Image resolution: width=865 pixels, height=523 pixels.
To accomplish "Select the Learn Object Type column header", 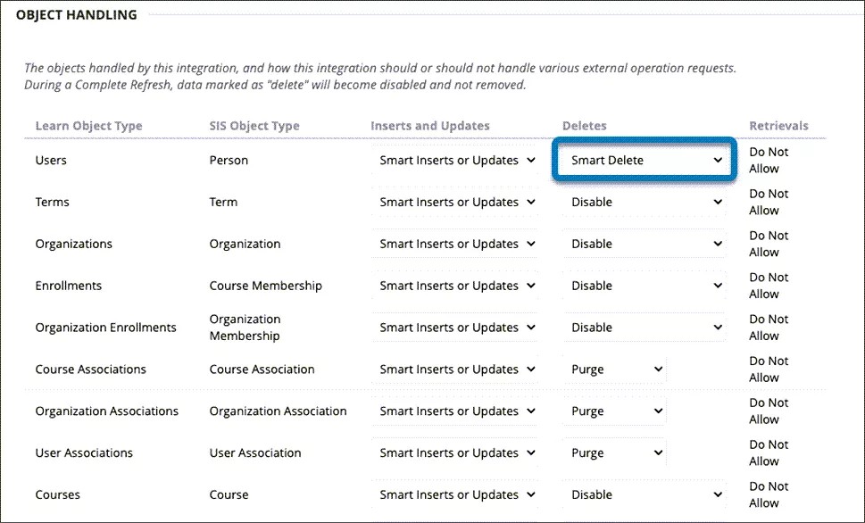I will coord(89,126).
